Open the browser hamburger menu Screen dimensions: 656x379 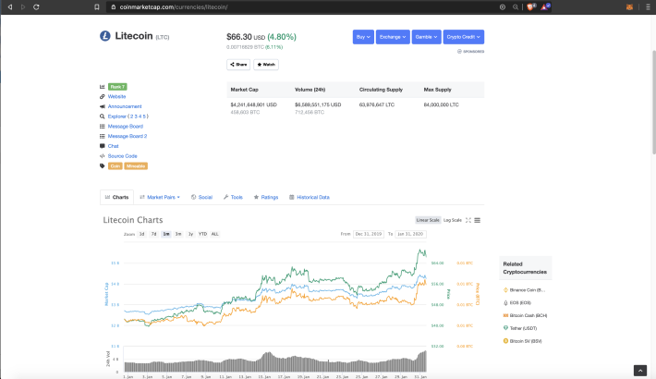click(648, 7)
